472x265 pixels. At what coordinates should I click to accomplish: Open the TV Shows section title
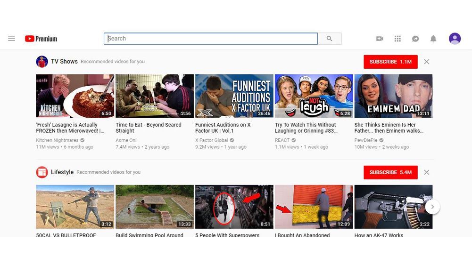[x=64, y=61]
